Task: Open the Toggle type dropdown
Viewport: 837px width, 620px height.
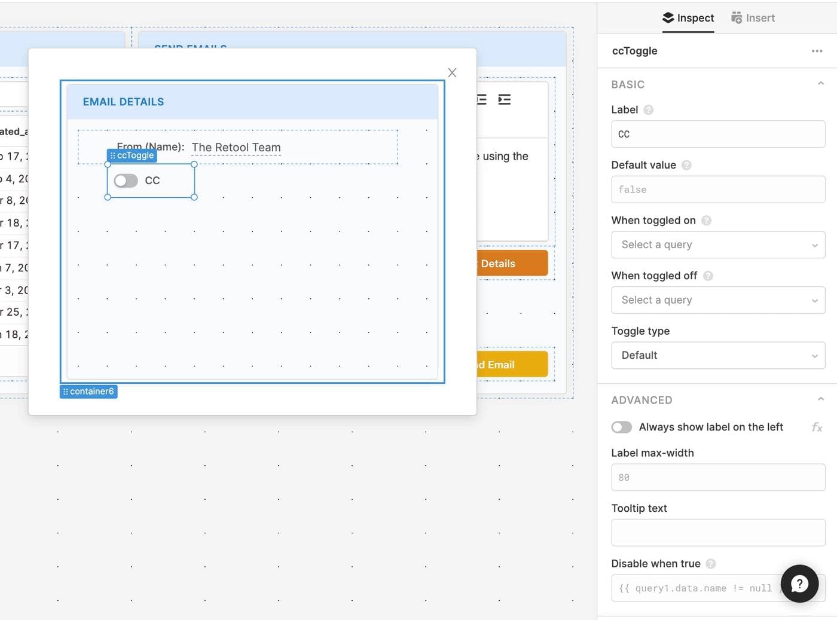Action: point(717,355)
